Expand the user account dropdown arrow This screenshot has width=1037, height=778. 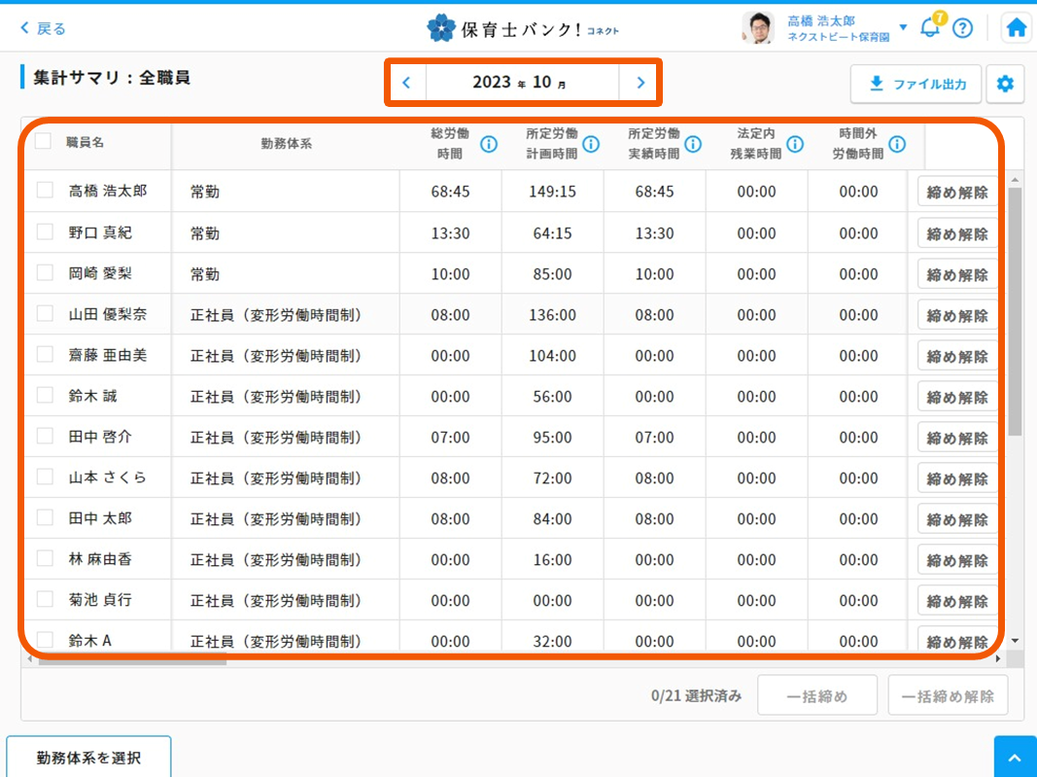(903, 27)
